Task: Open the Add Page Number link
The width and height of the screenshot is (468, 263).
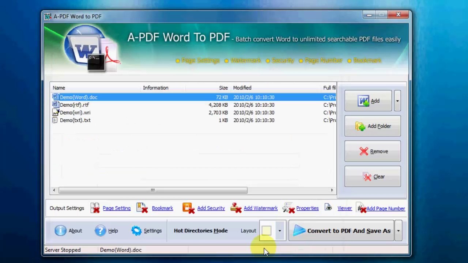Action: coord(386,209)
